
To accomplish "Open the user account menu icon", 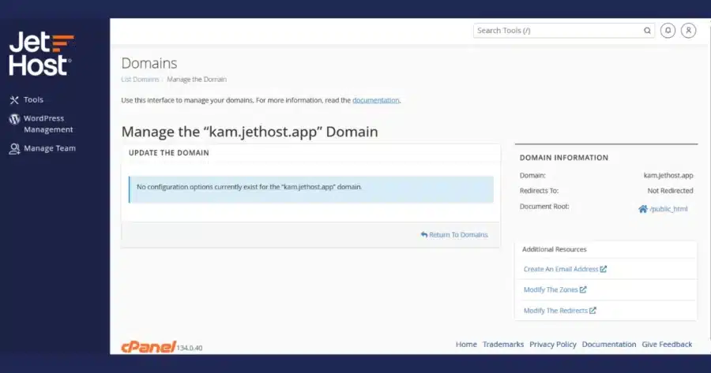I will [688, 30].
